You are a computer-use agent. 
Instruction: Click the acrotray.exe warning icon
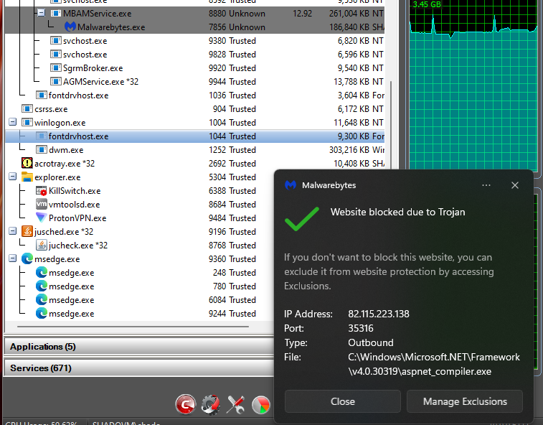coord(27,163)
